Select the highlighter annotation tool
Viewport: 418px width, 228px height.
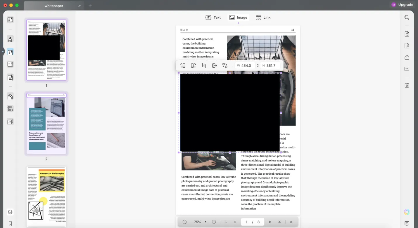[x=10, y=39]
